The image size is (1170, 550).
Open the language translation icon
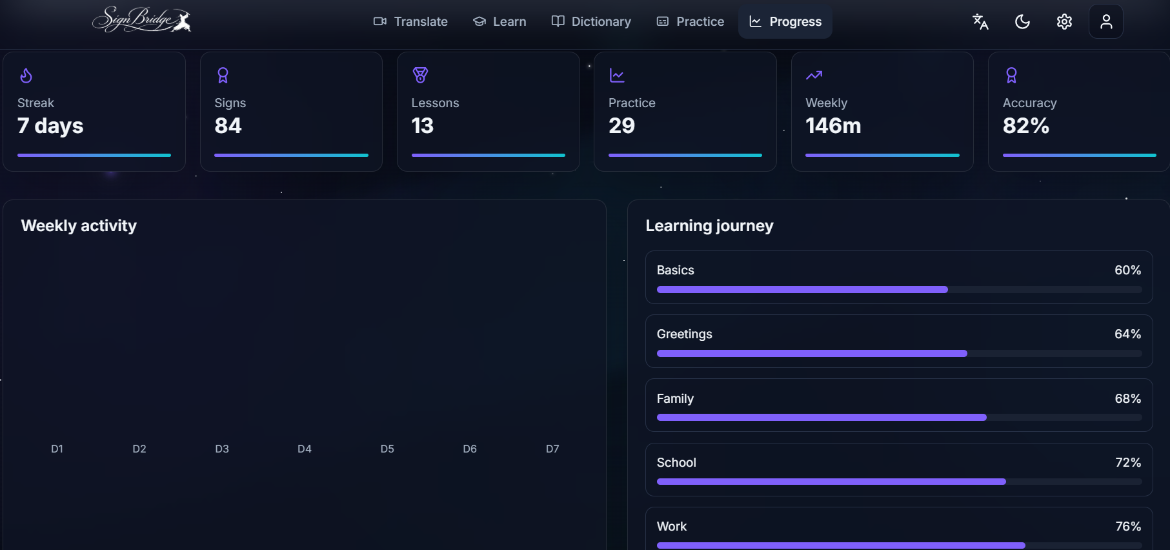pos(980,22)
